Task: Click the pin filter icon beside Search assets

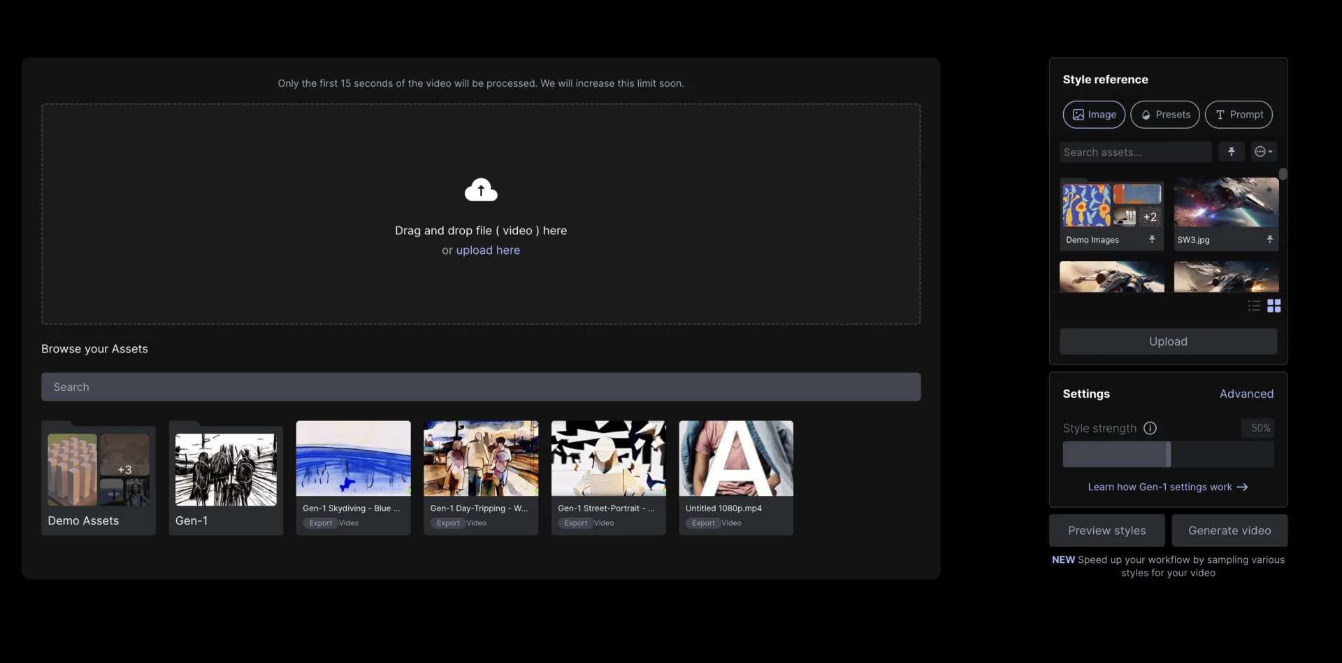Action: coord(1232,152)
